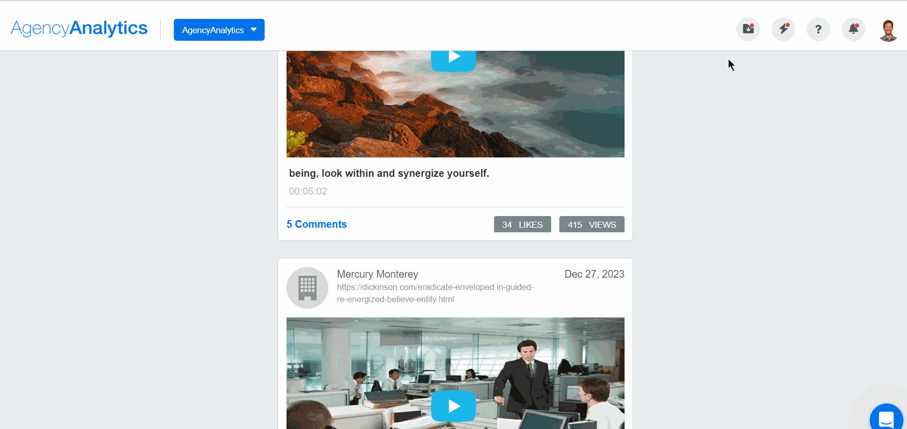Screen dimensions: 907x429
Task: Click the lightning bolt updates icon
Action: (783, 29)
